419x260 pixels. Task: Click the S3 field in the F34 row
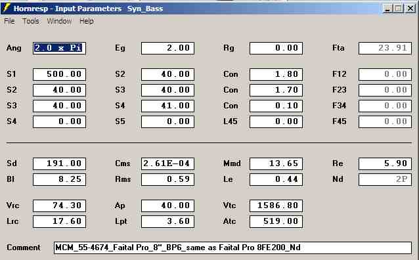pos(59,106)
